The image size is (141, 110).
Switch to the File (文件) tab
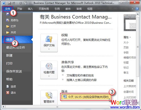(x=8, y=9)
